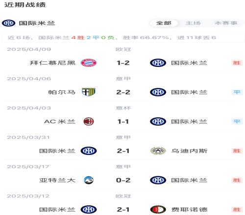This screenshot has height=215, width=245.
Task: Click the Udinese club crest
Action: (158, 151)
